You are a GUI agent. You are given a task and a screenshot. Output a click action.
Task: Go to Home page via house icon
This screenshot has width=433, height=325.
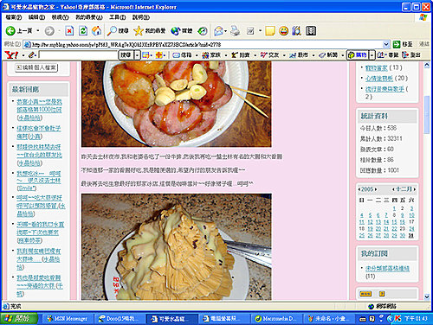(x=97, y=31)
